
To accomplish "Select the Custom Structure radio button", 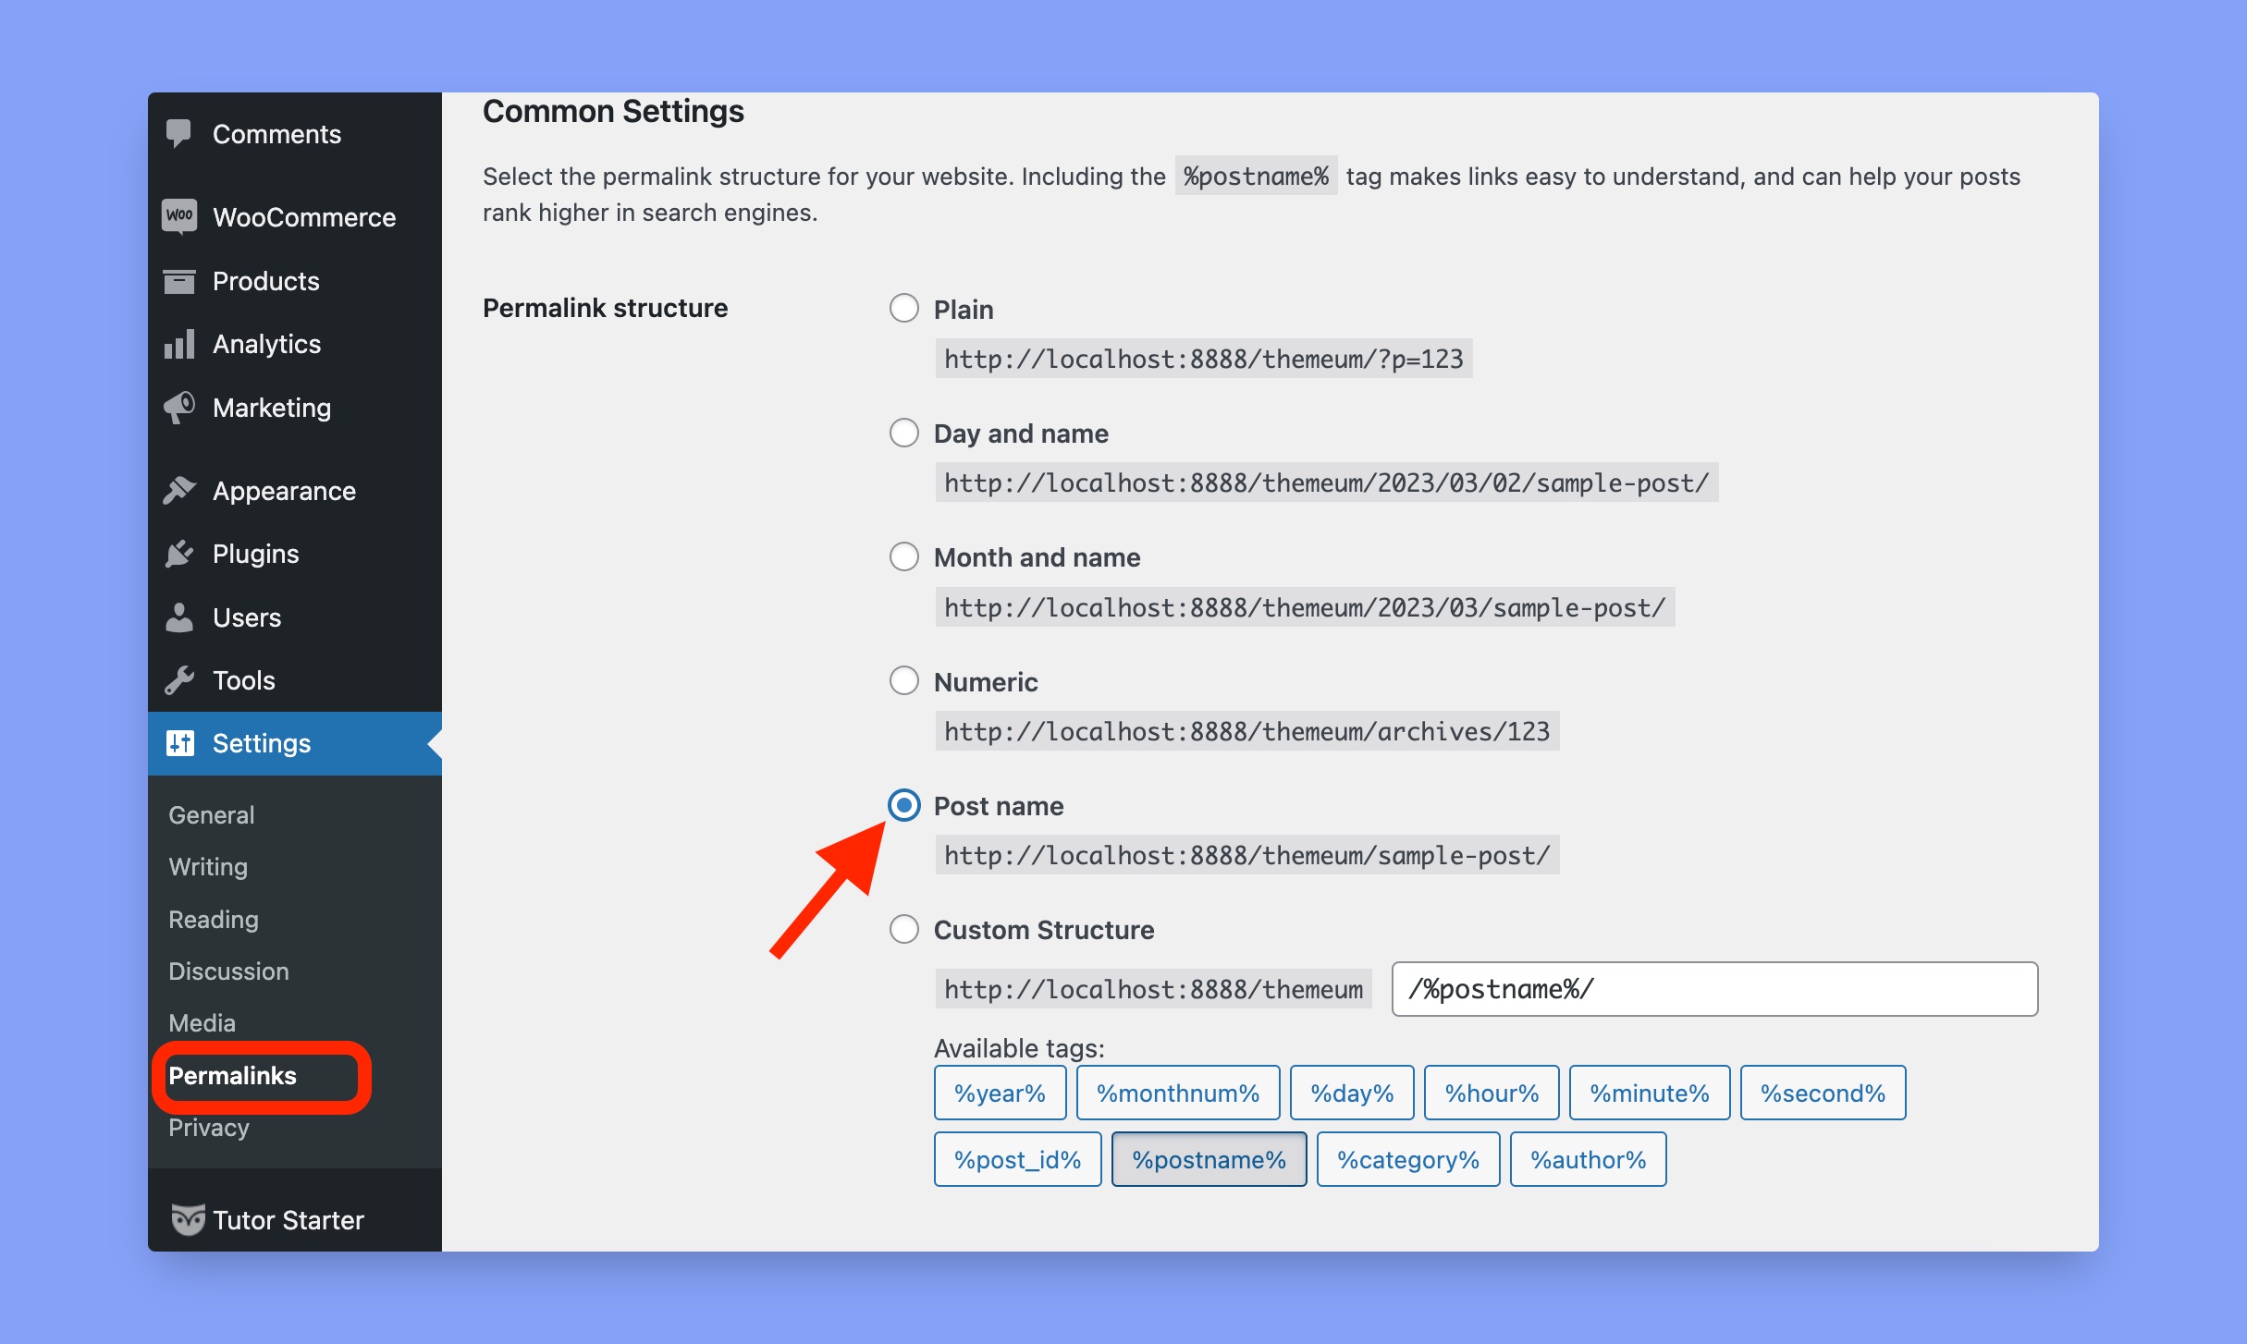I will [903, 929].
